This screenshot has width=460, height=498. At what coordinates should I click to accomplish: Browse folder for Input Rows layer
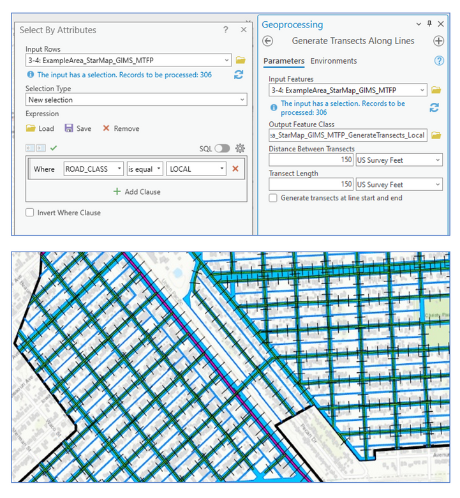click(241, 60)
